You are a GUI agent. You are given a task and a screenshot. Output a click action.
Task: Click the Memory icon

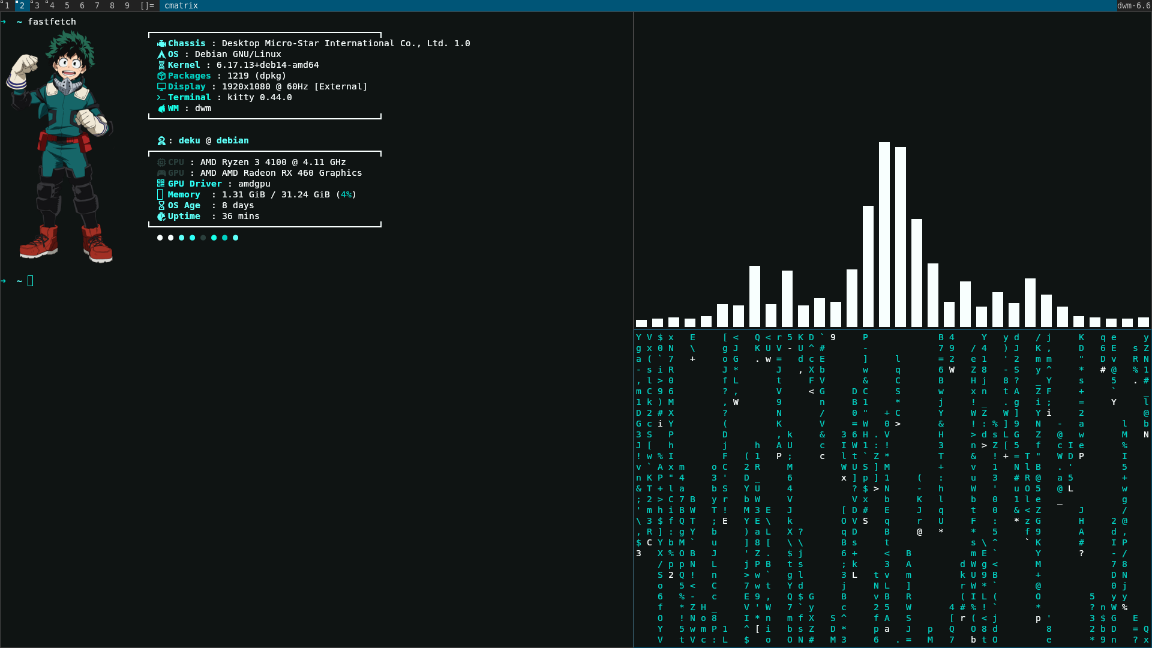pyautogui.click(x=160, y=194)
